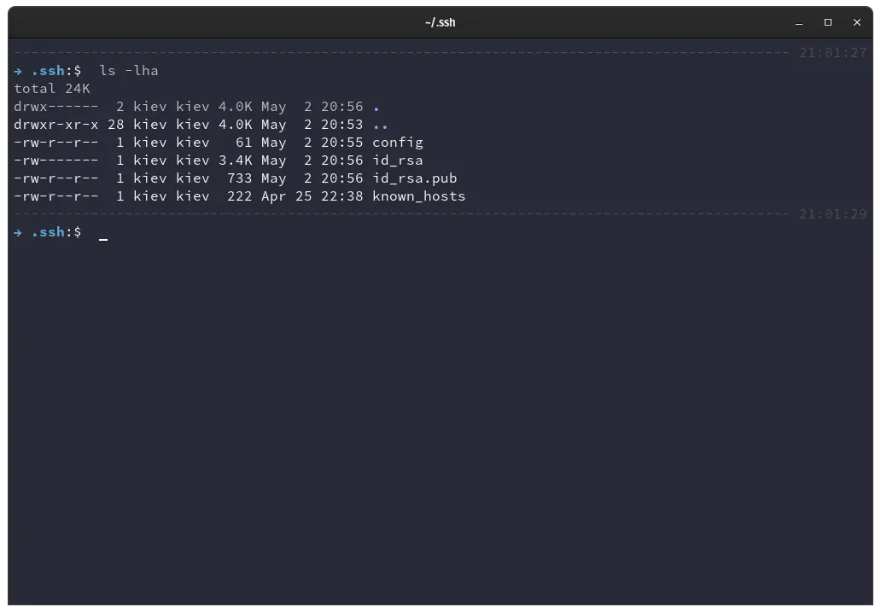
Task: Click the id_rsa private key file name
Action: (x=398, y=161)
